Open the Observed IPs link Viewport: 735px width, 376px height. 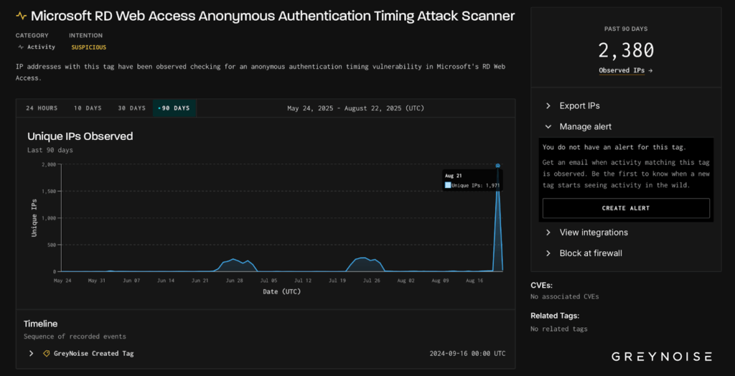click(x=625, y=70)
